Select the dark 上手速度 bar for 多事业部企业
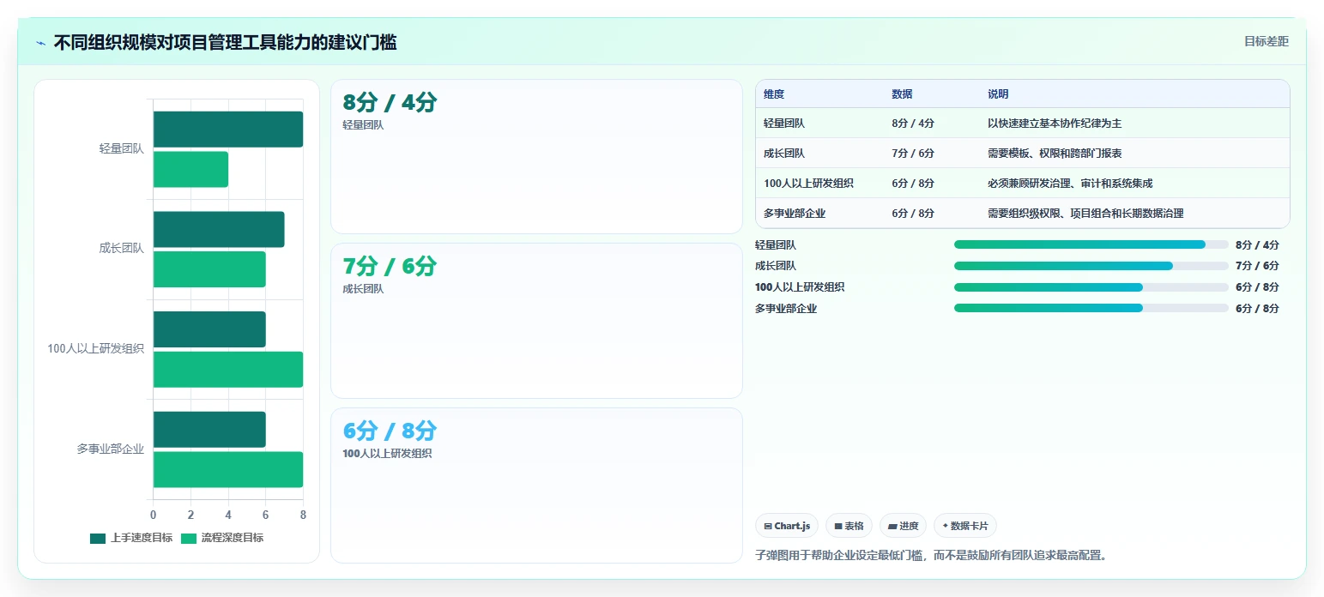1324x597 pixels. point(209,429)
